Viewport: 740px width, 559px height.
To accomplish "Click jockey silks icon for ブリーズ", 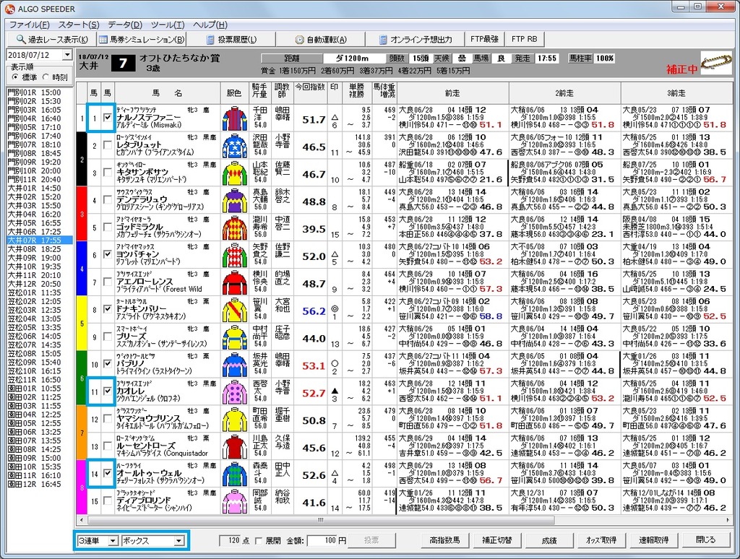I will click(x=235, y=337).
